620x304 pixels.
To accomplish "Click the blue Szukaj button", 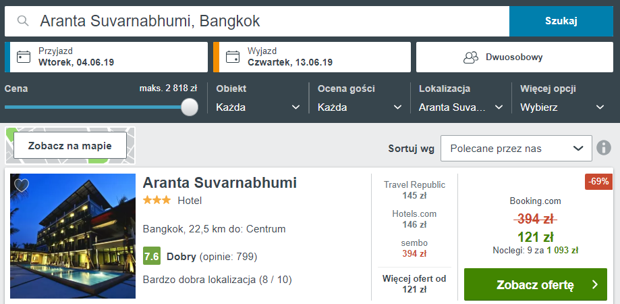I will point(561,22).
